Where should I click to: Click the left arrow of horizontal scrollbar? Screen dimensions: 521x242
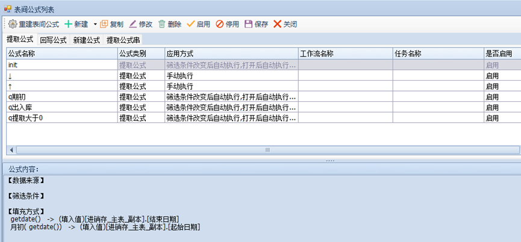click(x=11, y=150)
